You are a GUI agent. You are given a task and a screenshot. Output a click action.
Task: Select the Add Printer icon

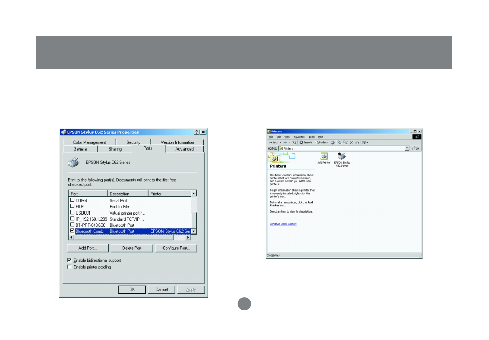click(x=324, y=158)
